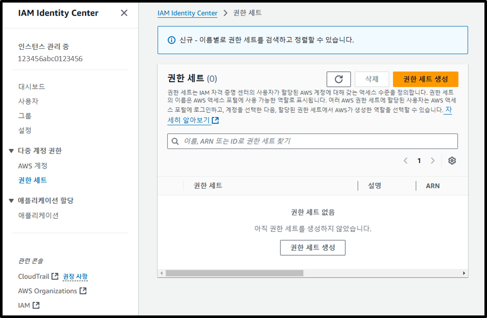Click the orange 권한 세트 생성 button
This screenshot has width=487, height=318.
(x=425, y=79)
